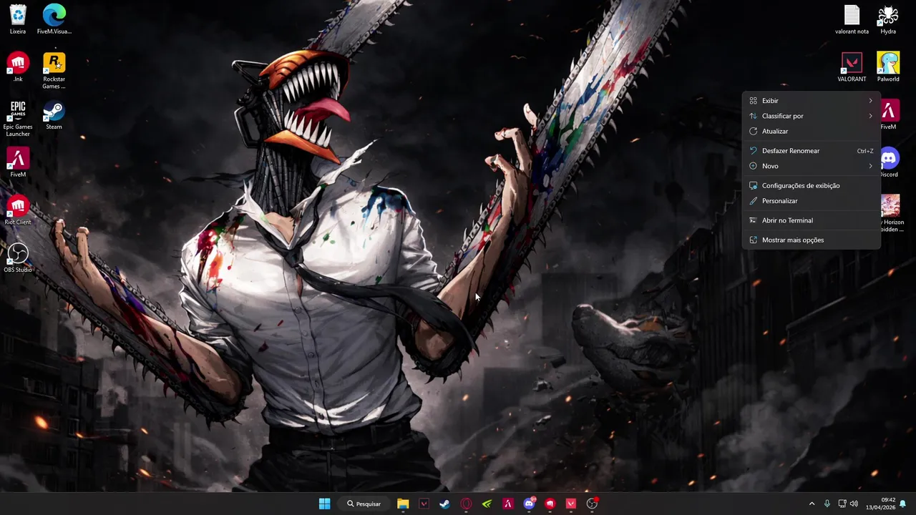Open Steam from the taskbar

444,504
